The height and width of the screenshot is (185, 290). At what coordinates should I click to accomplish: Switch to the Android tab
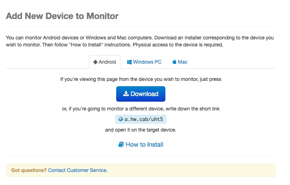(105, 62)
